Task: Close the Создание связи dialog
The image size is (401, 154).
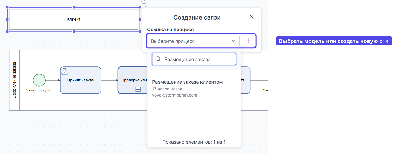Action: 251,17
